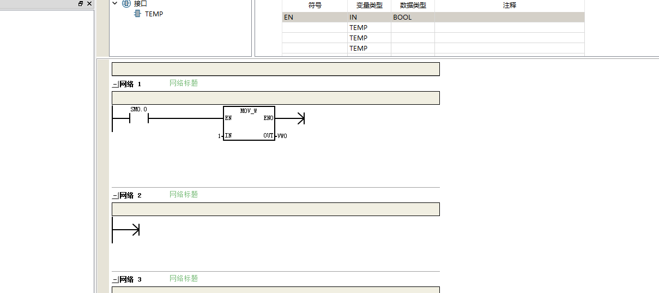659x293 pixels.
Task: Click the IN pin of MOV_W
Action: point(228,136)
